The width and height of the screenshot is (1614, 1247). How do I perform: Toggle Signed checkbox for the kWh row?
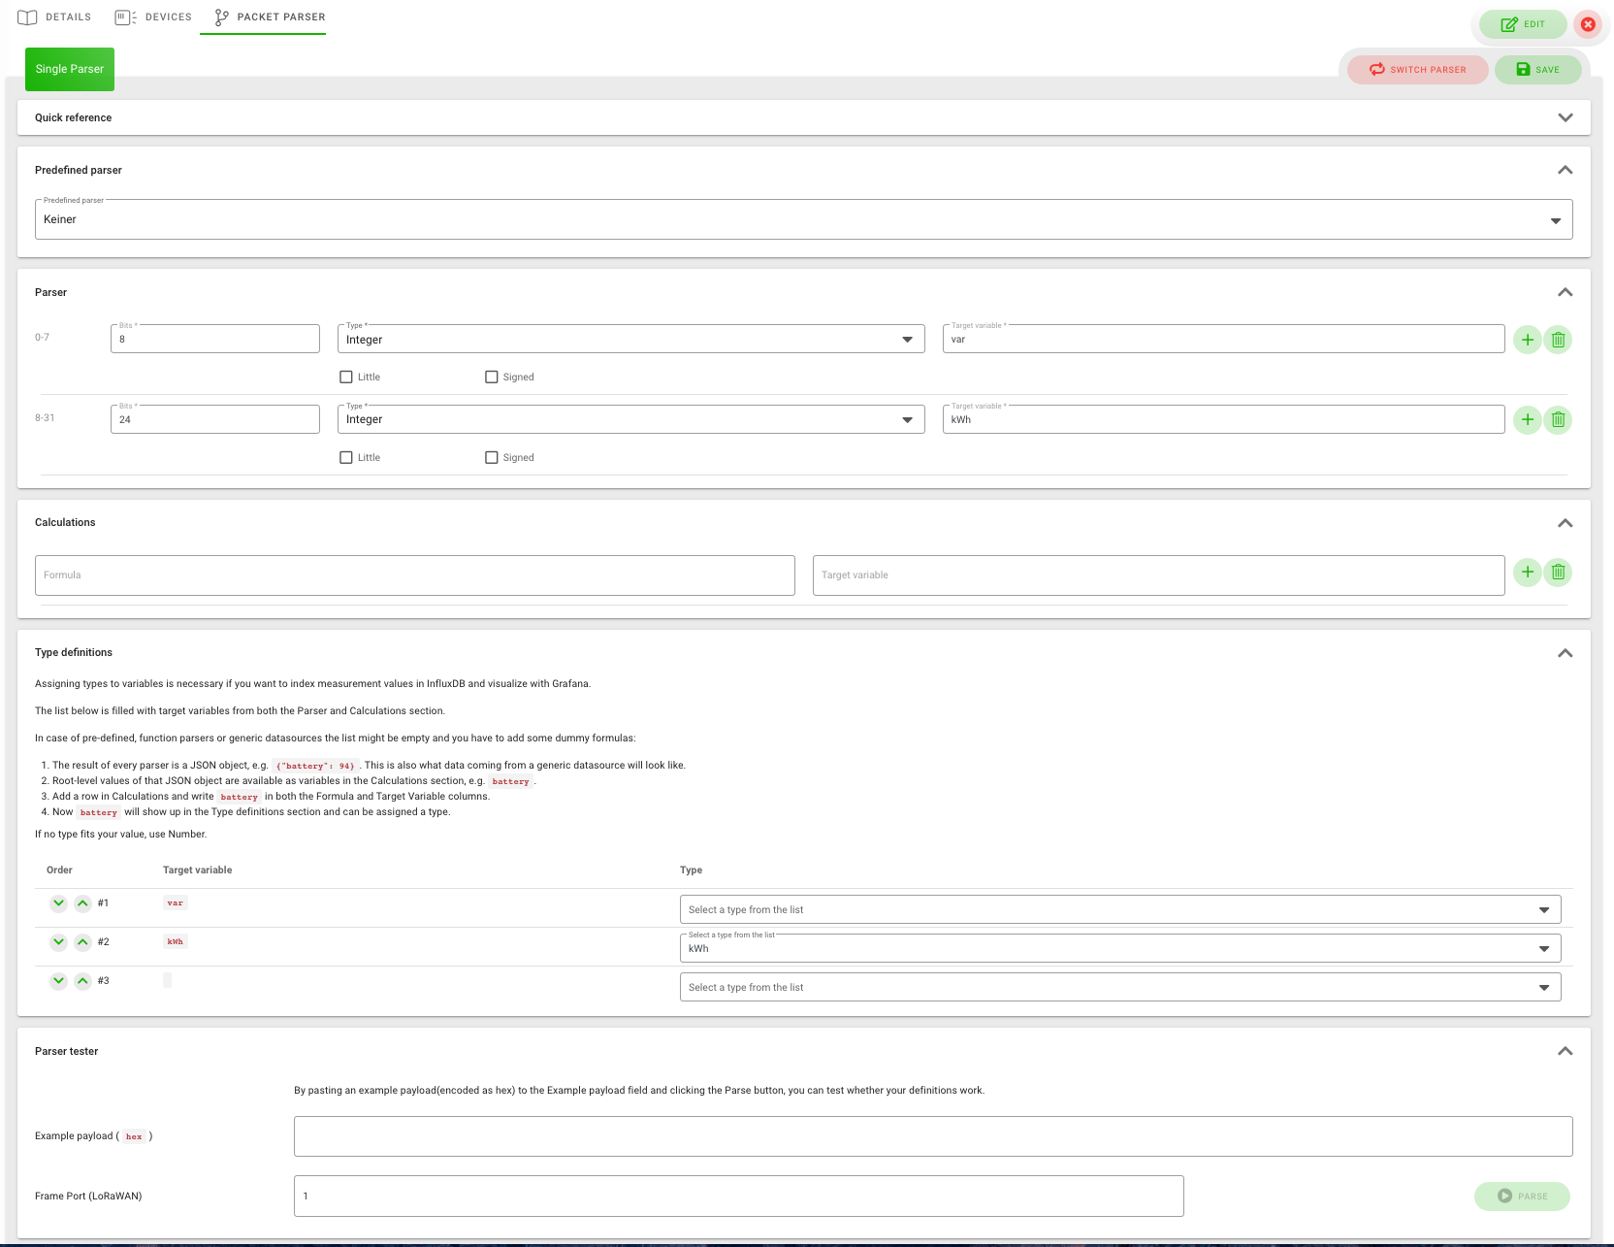point(492,458)
